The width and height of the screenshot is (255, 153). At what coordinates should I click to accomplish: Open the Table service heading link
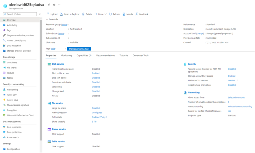(58, 141)
